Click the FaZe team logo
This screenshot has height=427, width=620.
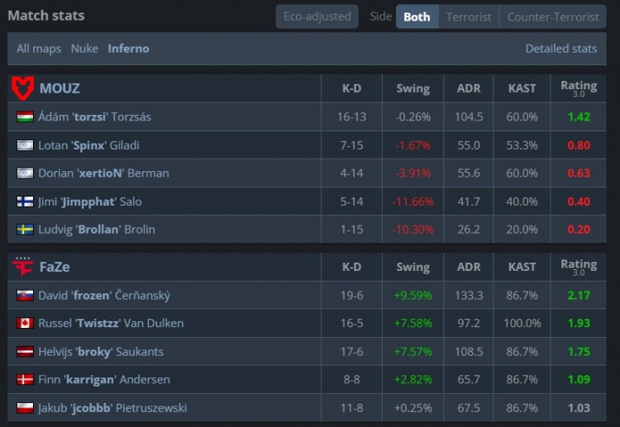(22, 267)
